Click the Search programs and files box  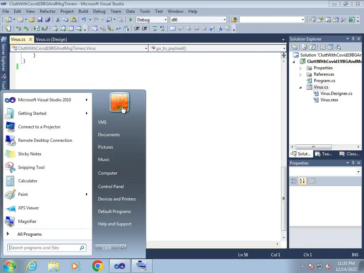tap(47, 248)
